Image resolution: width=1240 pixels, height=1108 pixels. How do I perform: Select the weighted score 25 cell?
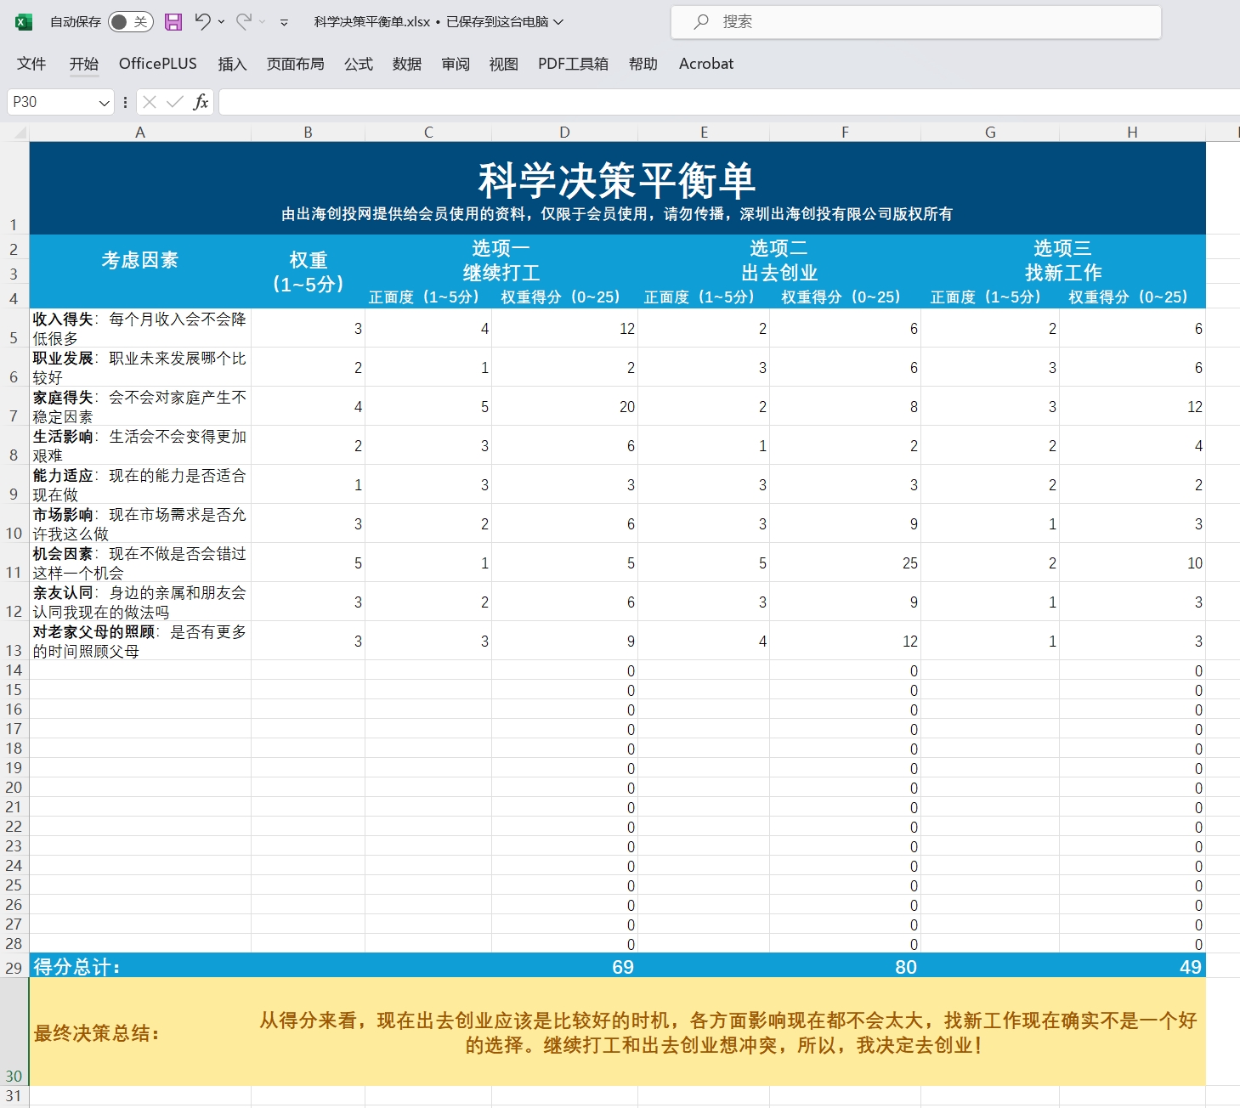tap(845, 562)
